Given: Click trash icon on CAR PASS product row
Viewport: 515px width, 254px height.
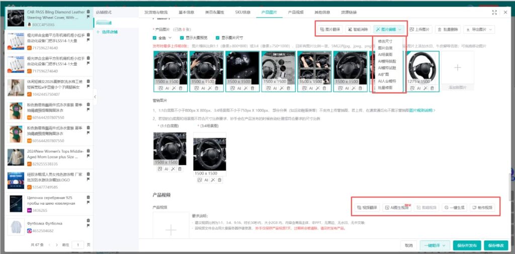Looking at the screenshot, I should point(88,12).
